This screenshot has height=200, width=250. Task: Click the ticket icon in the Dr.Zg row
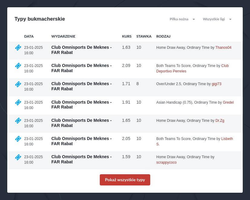(x=18, y=121)
